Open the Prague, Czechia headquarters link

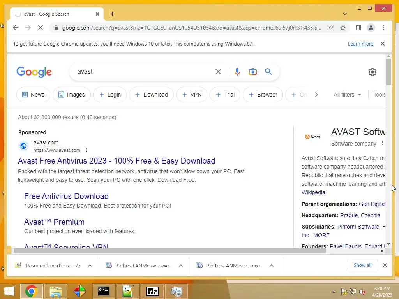(x=360, y=215)
